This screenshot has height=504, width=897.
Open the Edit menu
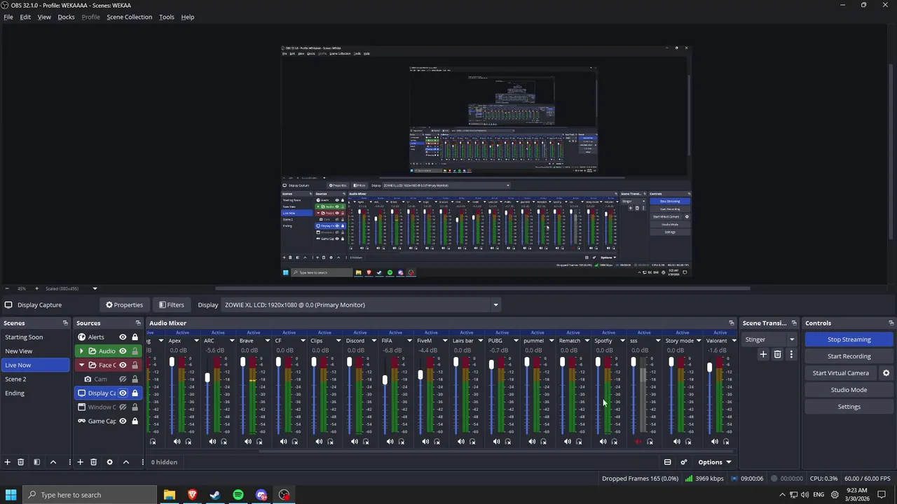click(25, 17)
